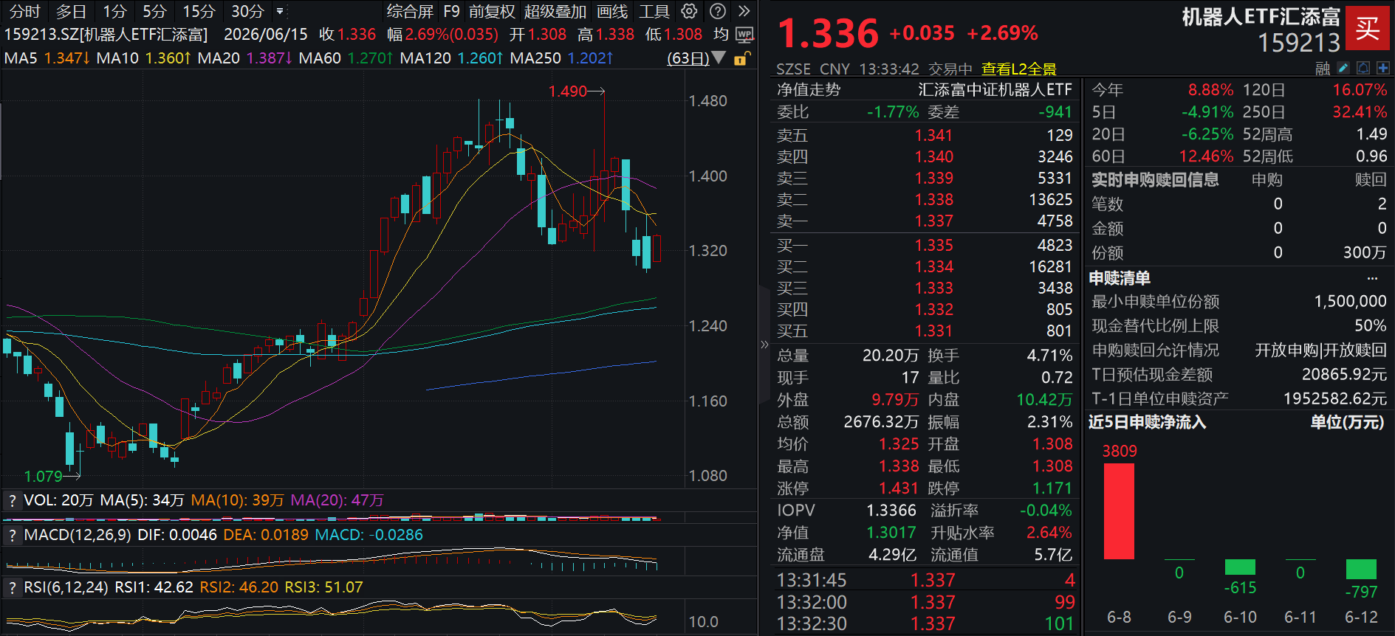
Task: Open the settings gear icon
Action: [x=689, y=11]
